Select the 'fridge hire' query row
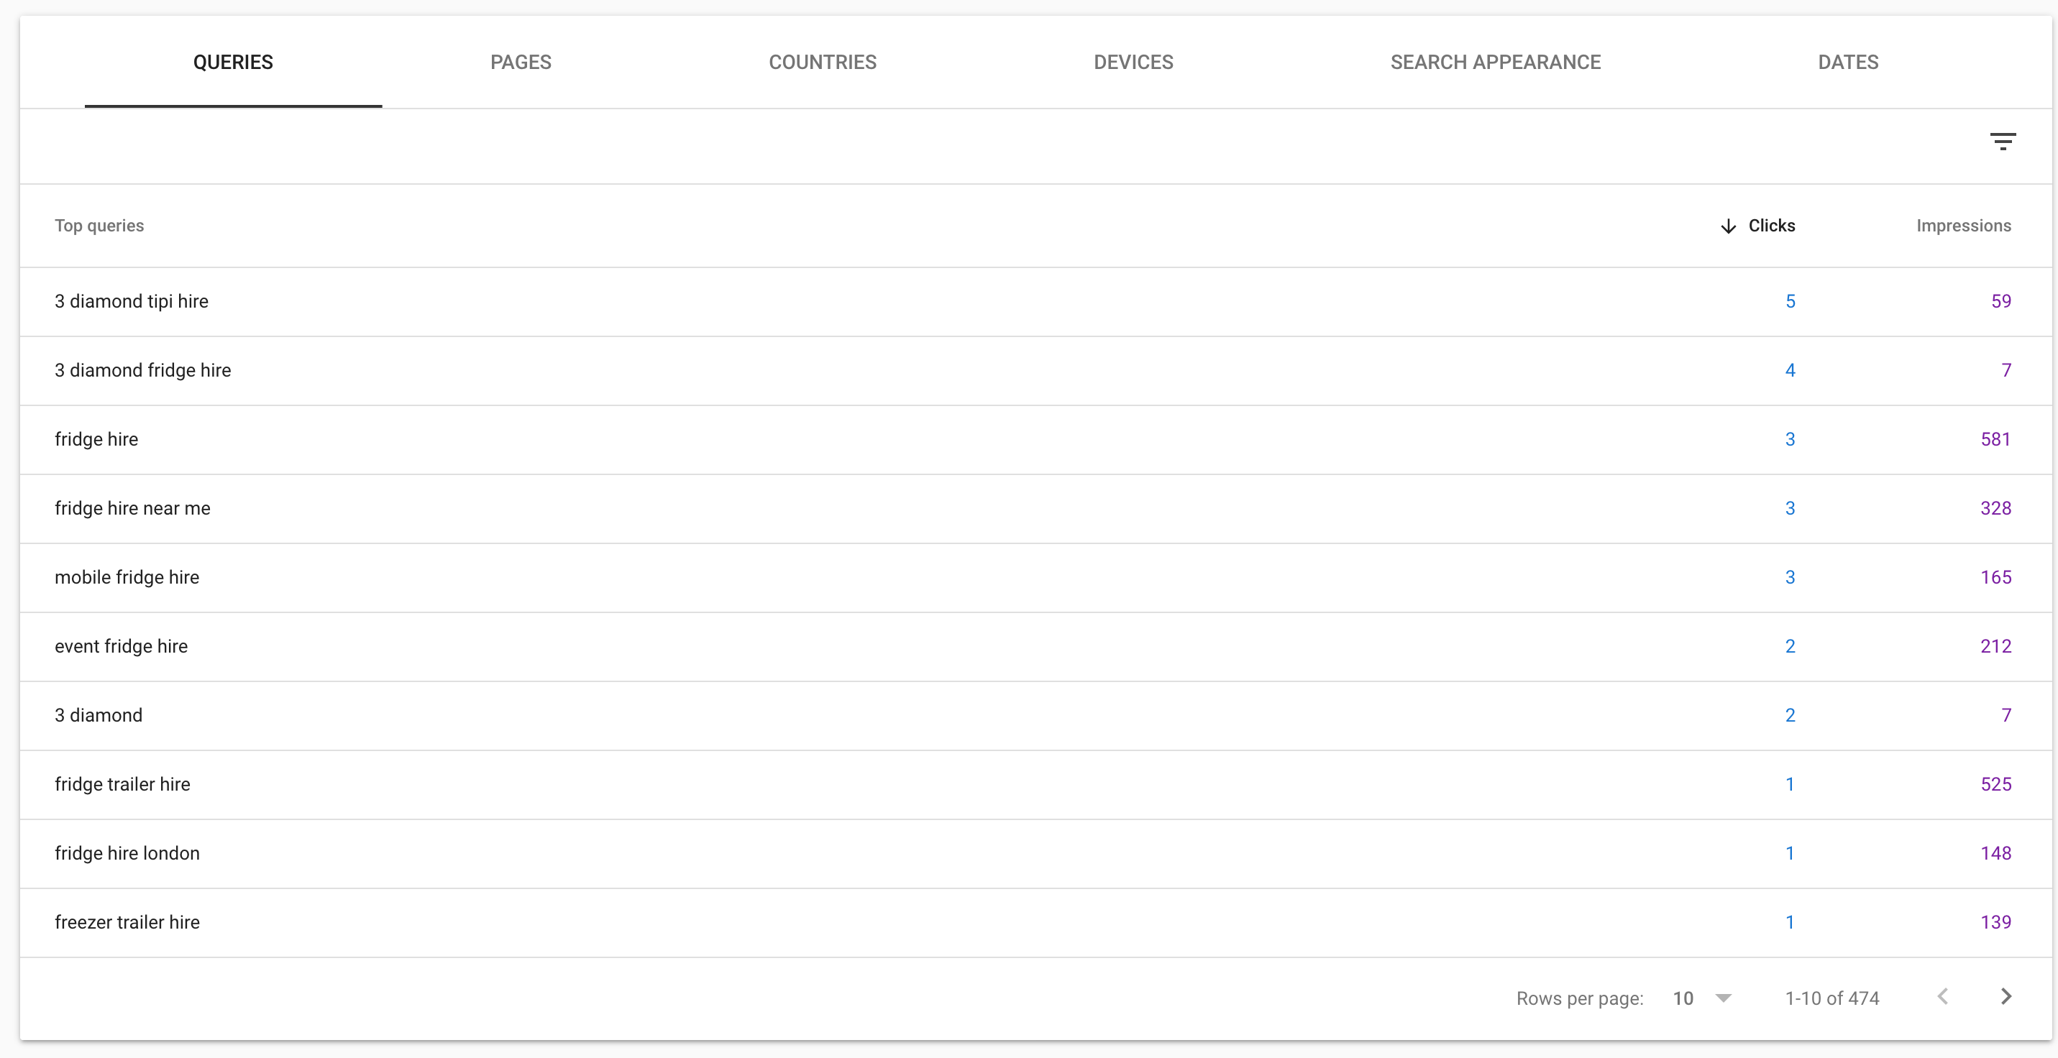Screen dimensions: 2058x1058 (1036, 440)
